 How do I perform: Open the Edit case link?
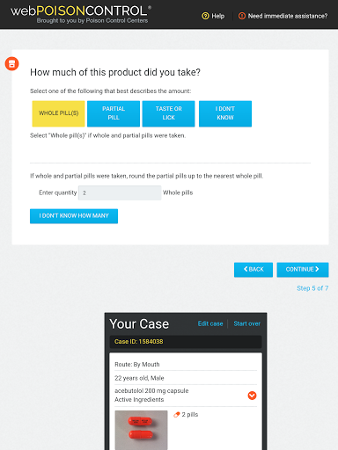pos(210,323)
